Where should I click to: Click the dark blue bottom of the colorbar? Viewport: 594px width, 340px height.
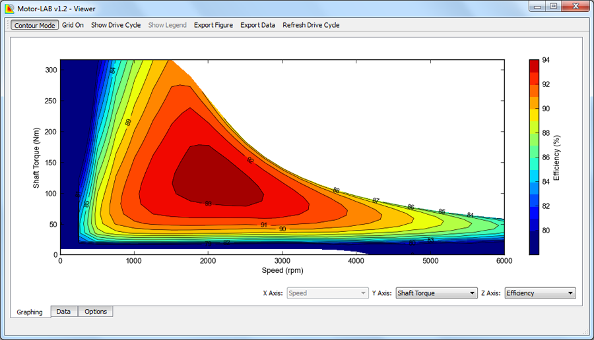tap(534, 242)
